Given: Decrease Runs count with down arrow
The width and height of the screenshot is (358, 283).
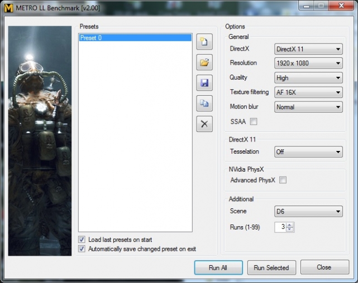Looking at the screenshot, I should pos(289,230).
